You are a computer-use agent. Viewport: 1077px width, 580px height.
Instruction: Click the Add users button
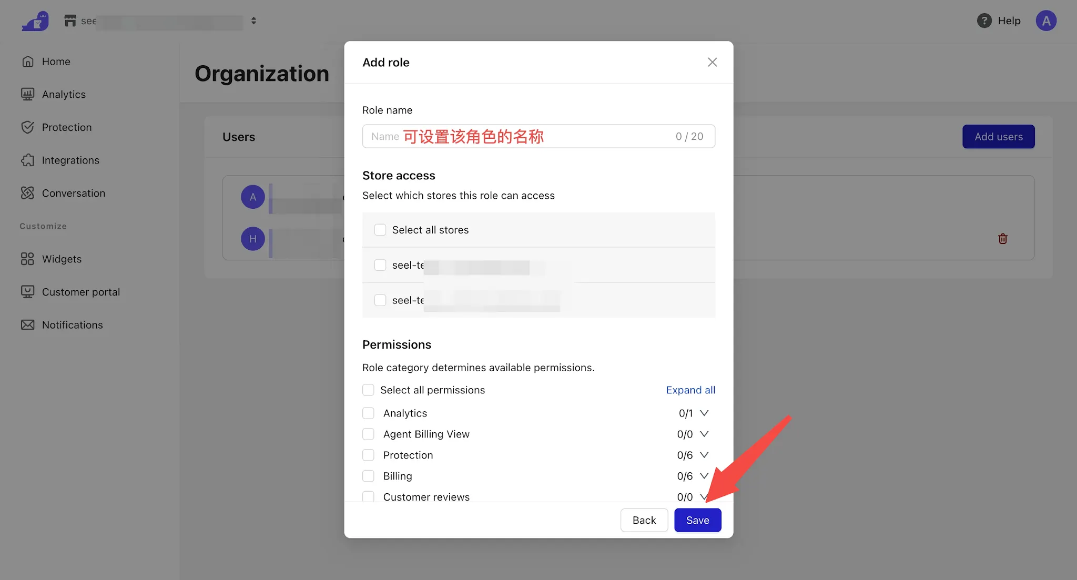click(998, 137)
